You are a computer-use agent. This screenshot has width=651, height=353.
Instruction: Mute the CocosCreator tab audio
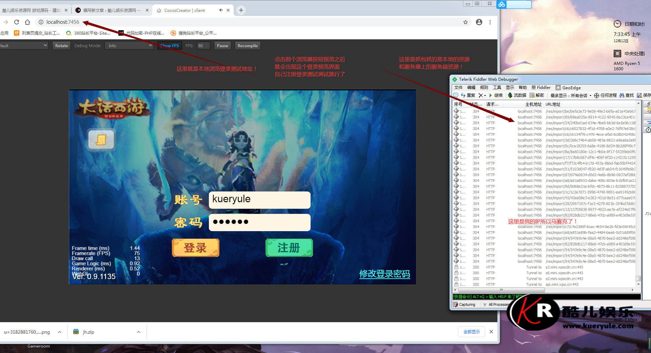point(221,10)
